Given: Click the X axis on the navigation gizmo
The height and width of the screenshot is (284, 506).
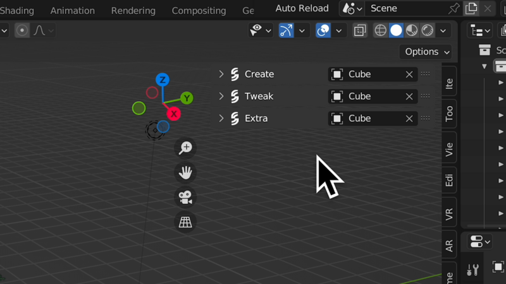Looking at the screenshot, I should point(173,114).
